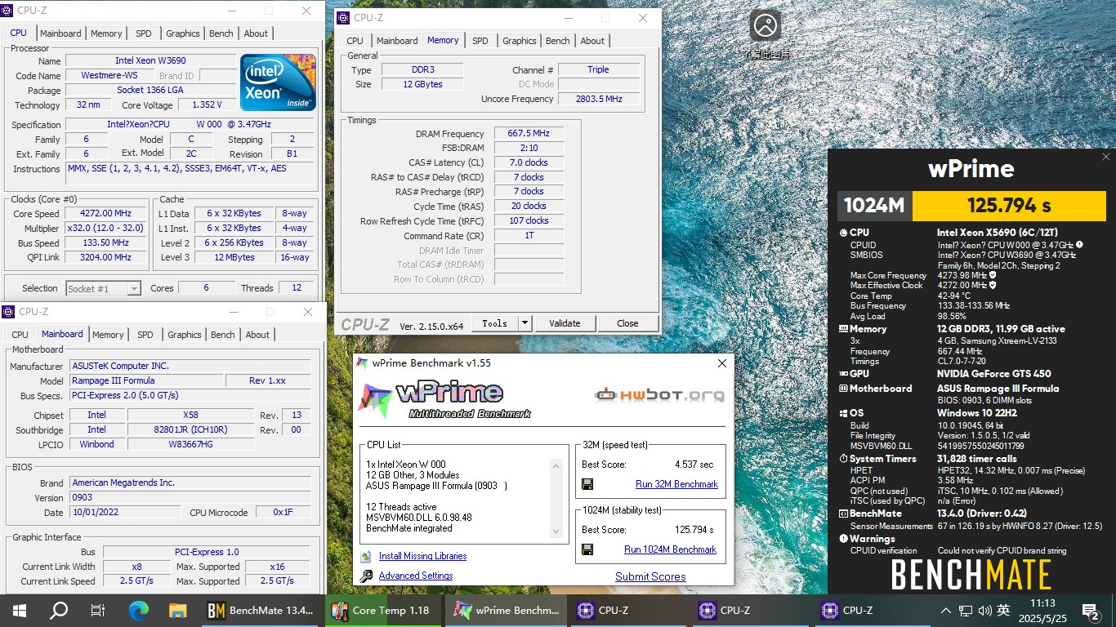Click the network icon in system tray

pos(966,611)
